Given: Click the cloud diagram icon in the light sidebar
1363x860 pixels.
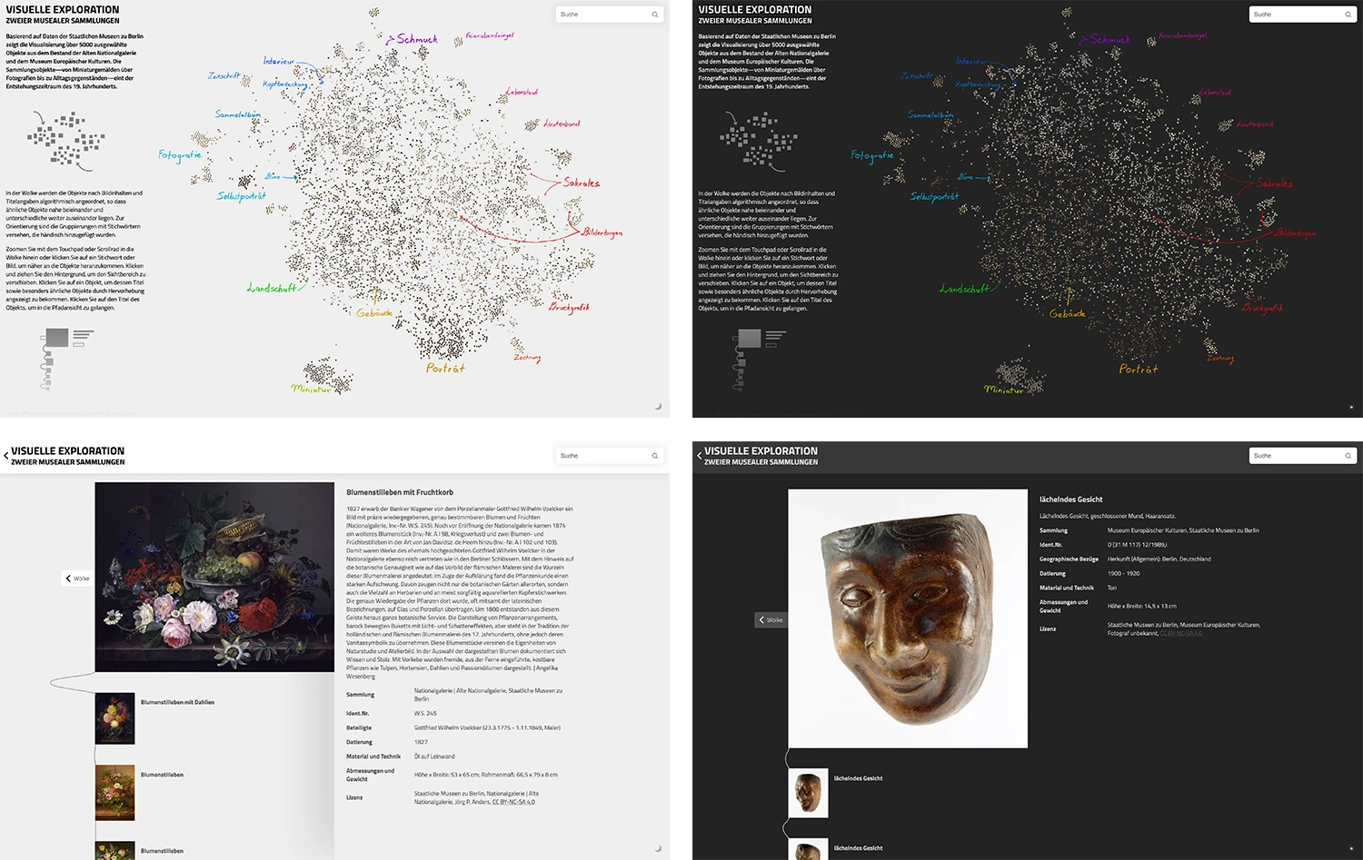Looking at the screenshot, I should [x=65, y=140].
